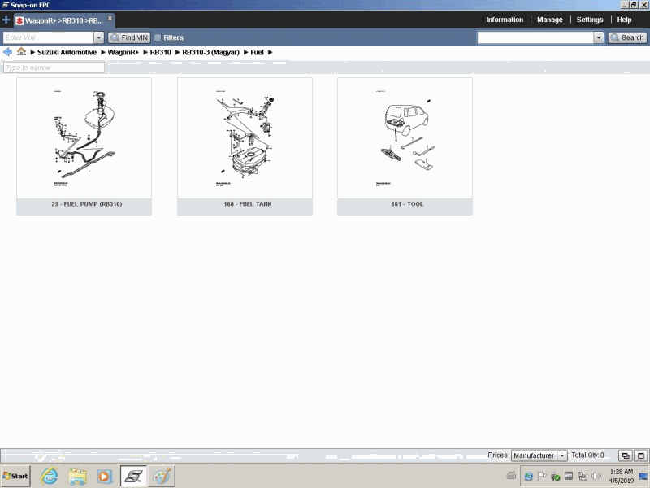
Task: Open the Action Center flag icon
Action: coord(542,476)
